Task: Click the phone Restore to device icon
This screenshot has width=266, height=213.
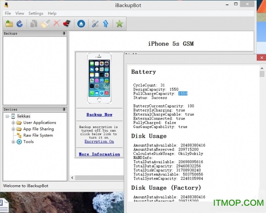Action: pyautogui.click(x=67, y=24)
